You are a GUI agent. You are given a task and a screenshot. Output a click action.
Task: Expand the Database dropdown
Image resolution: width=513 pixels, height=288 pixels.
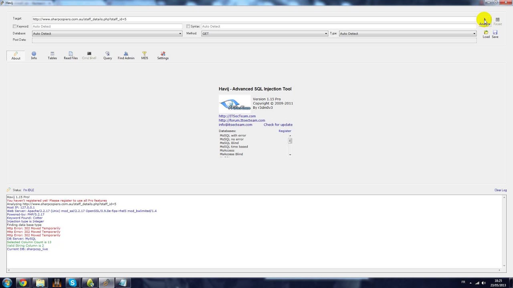[180, 34]
